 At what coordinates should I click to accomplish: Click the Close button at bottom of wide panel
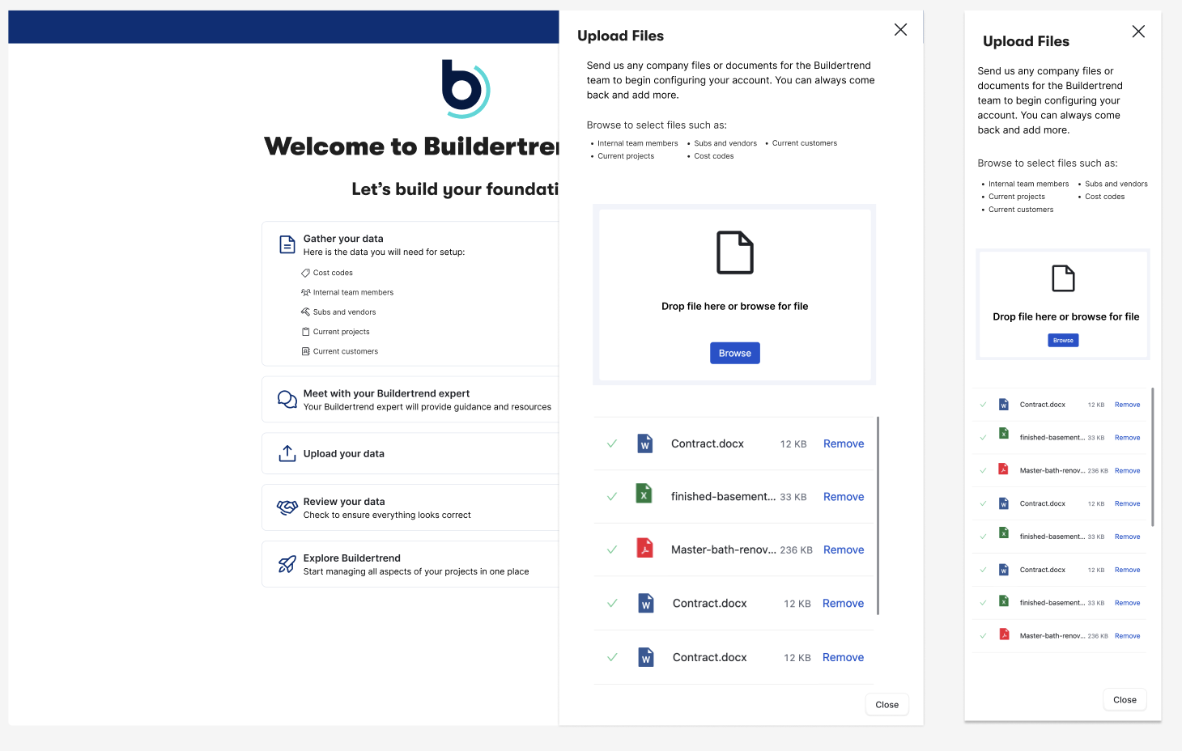[887, 705]
